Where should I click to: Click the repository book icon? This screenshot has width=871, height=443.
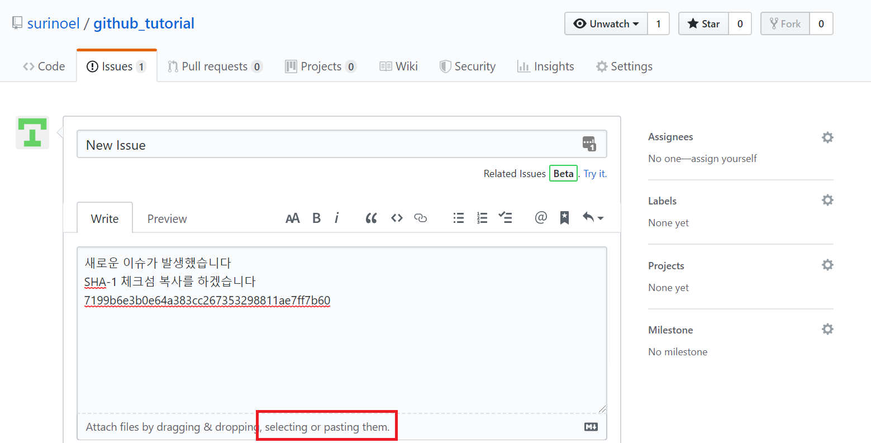17,23
